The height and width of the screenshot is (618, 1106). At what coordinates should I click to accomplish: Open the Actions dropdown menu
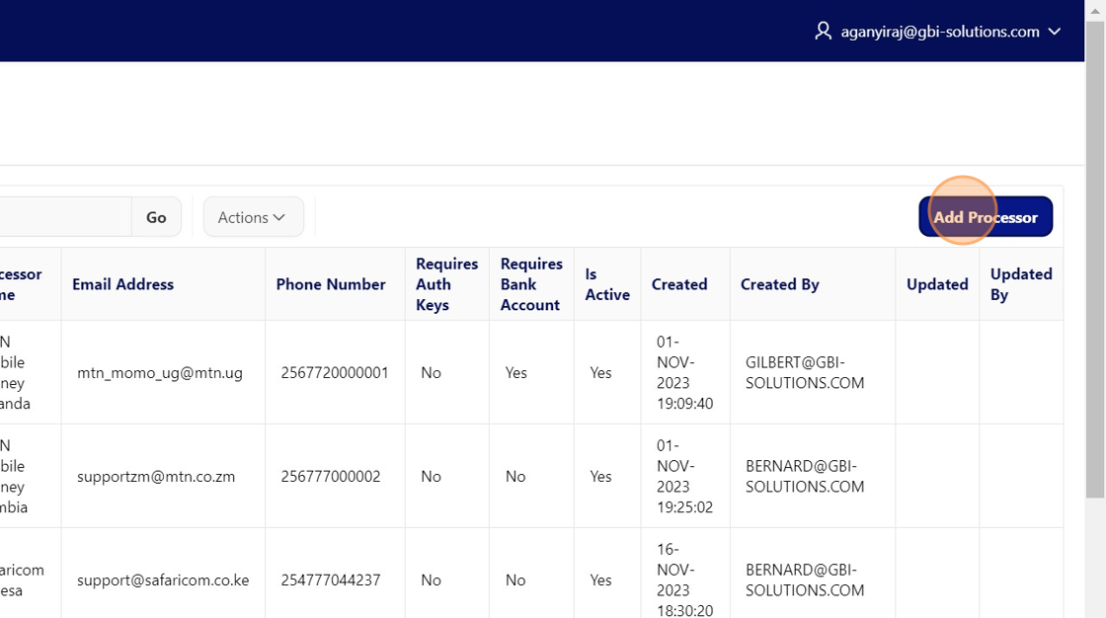(253, 217)
